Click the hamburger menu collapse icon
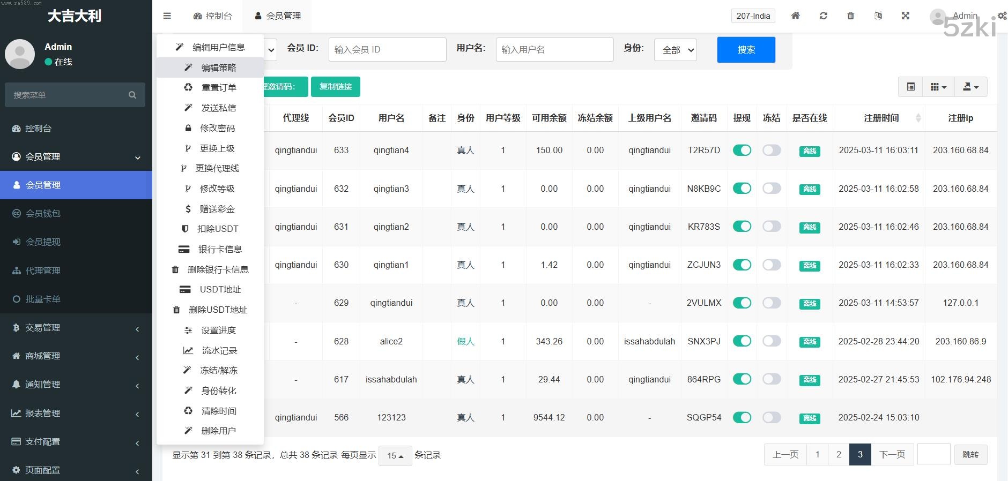The width and height of the screenshot is (1008, 481). coord(167,16)
